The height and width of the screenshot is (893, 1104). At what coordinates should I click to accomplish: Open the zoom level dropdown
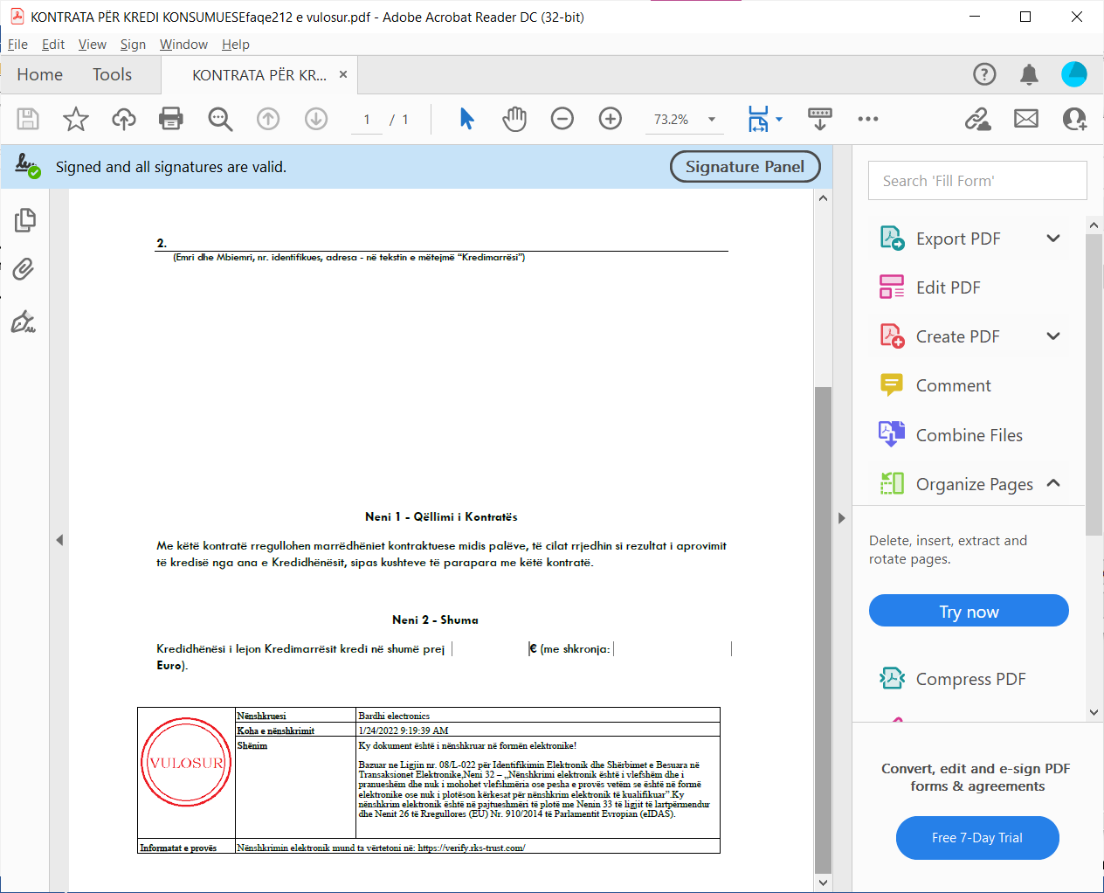coord(712,120)
